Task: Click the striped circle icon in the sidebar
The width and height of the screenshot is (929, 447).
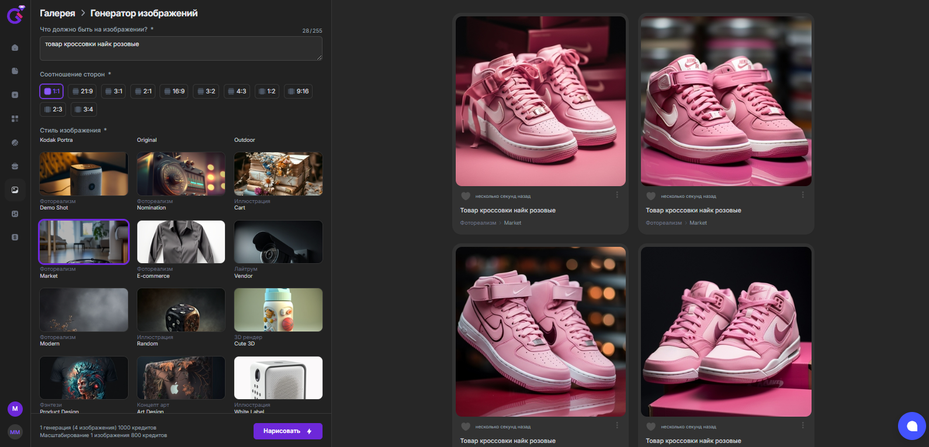Action: [15, 142]
